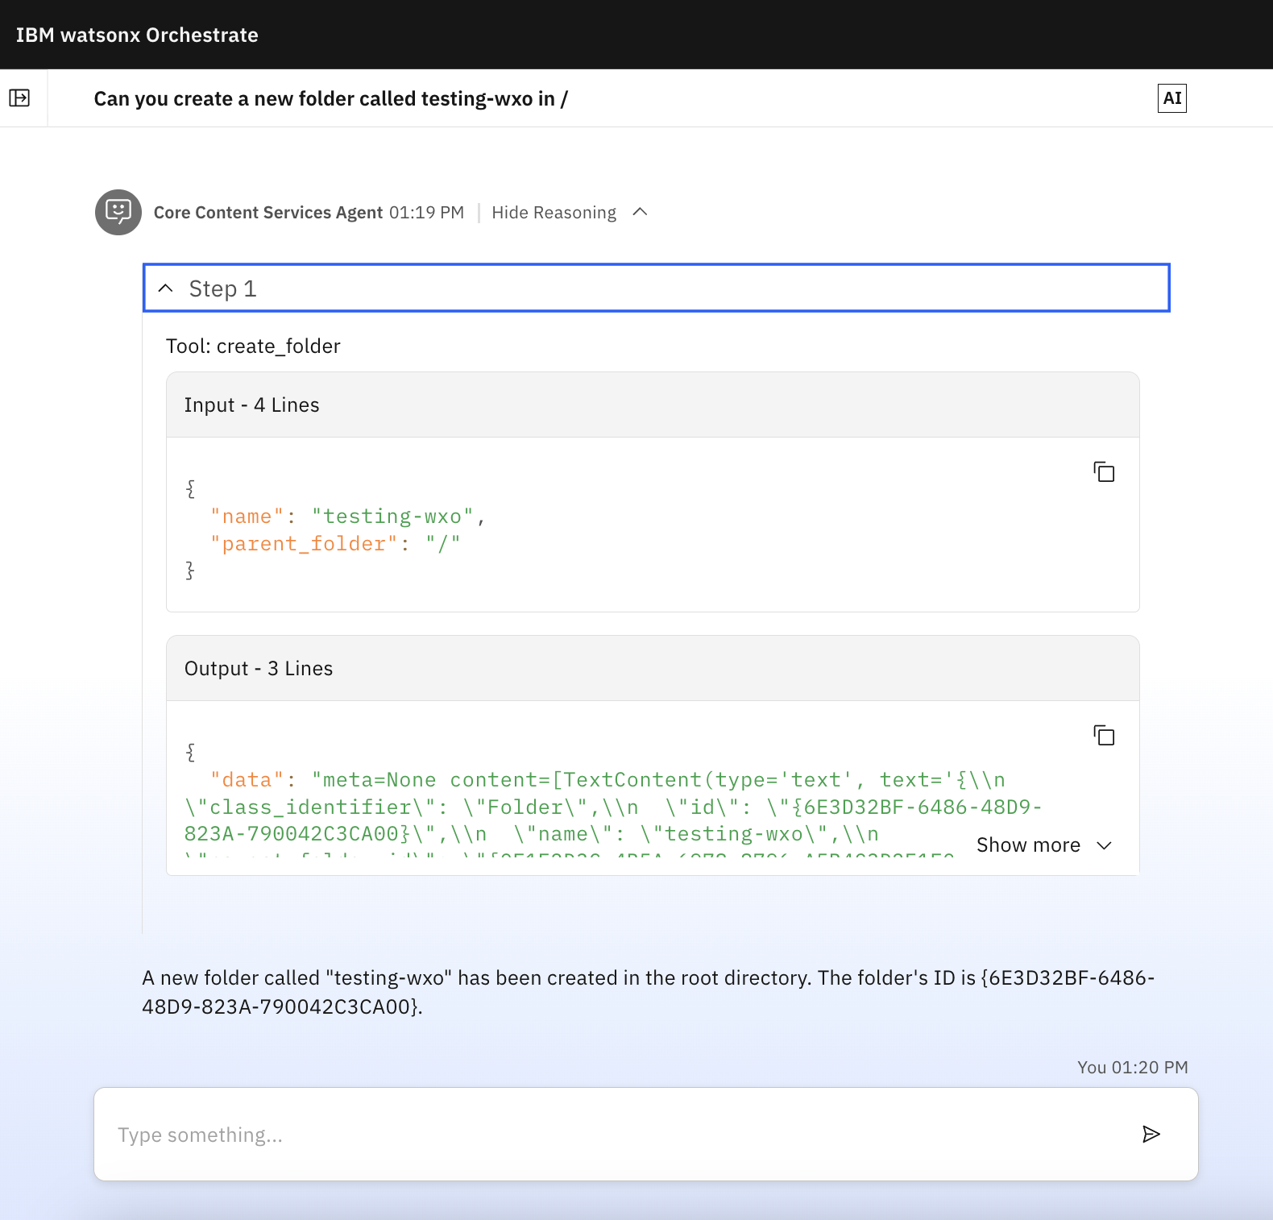Viewport: 1273px width, 1220px height.
Task: Click the Tool: create_folder label
Action: point(253,346)
